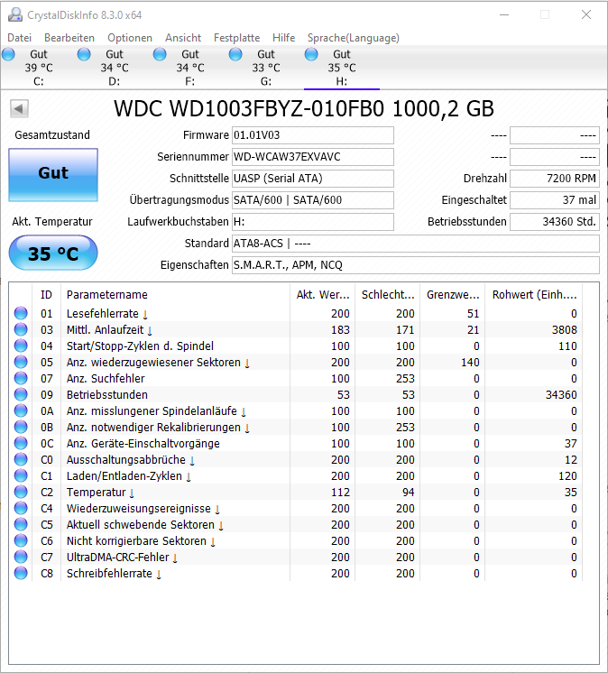The width and height of the screenshot is (608, 673).
Task: Click the status orb of Mittl. Anlaufzeit row
Action: [21, 329]
